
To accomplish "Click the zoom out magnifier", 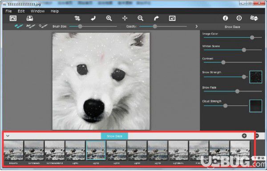I will coord(141,18).
